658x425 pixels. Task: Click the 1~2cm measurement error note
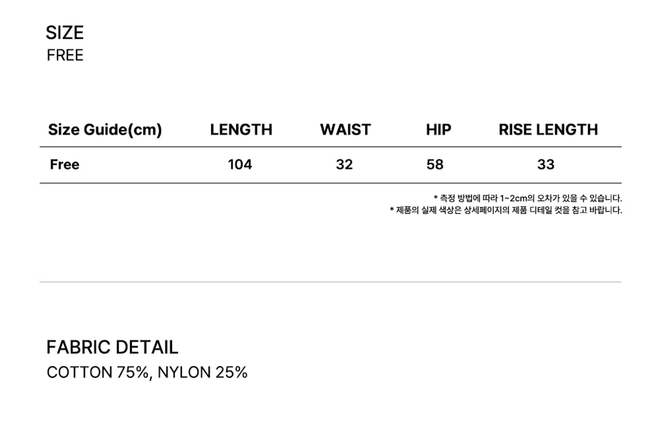point(527,199)
